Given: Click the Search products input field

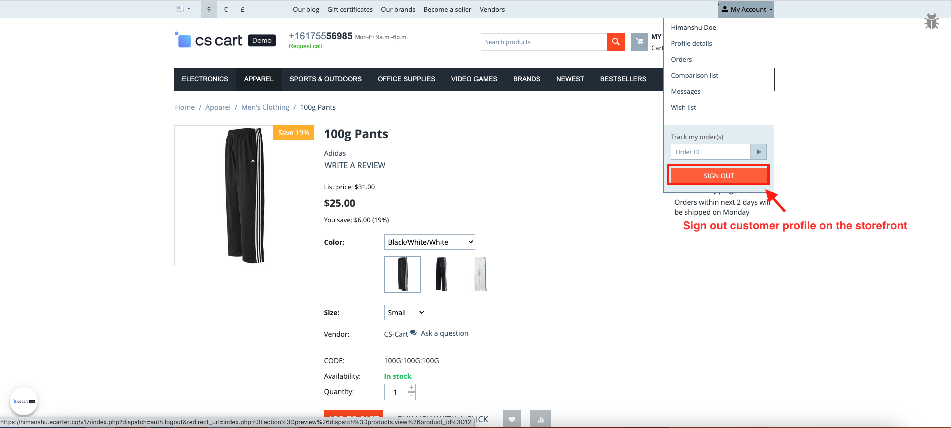Looking at the screenshot, I should tap(543, 42).
